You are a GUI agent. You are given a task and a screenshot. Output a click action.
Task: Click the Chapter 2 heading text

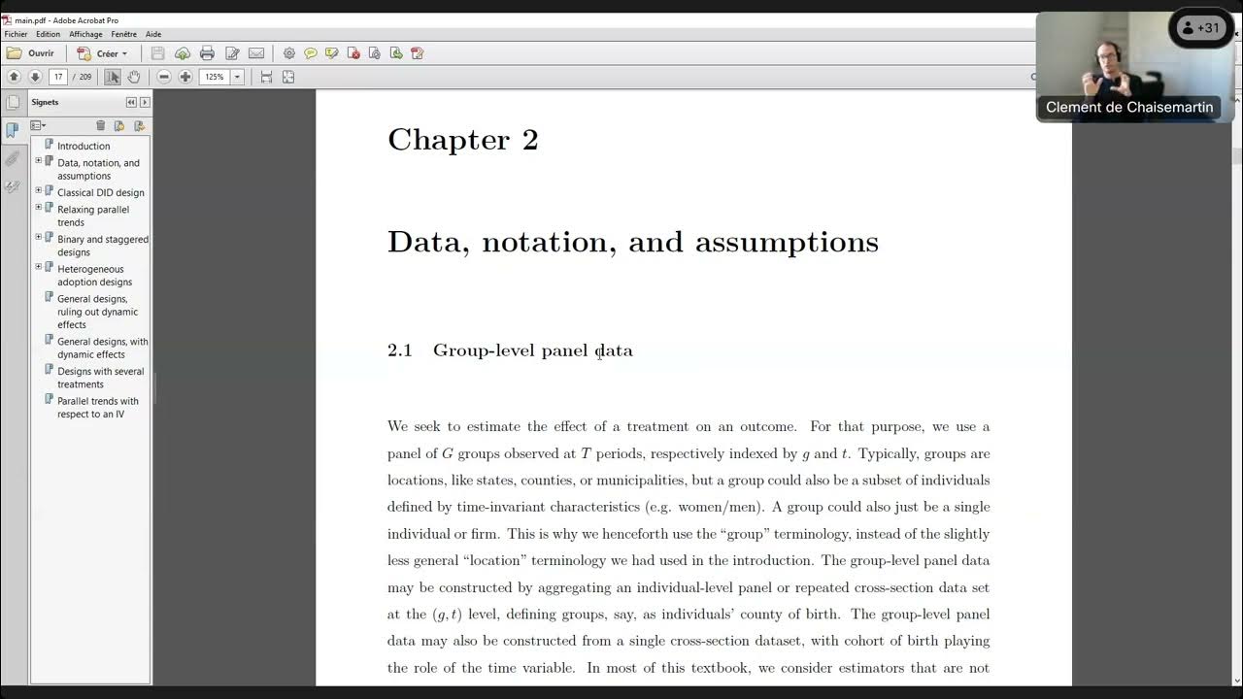point(462,140)
